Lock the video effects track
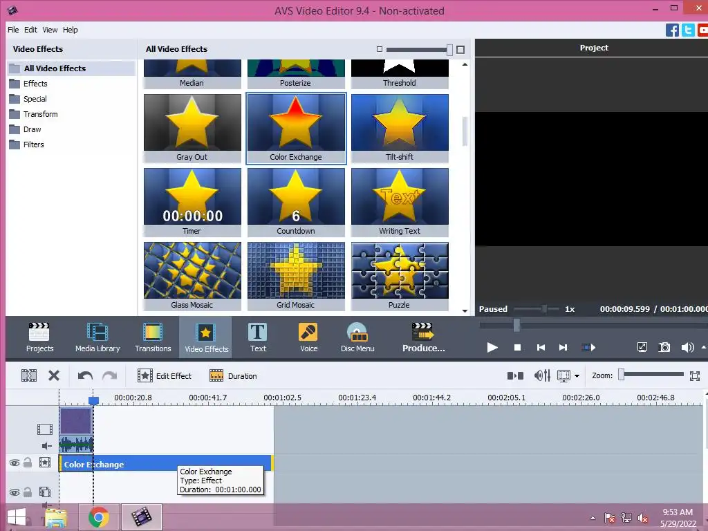The height and width of the screenshot is (531, 708). click(28, 463)
